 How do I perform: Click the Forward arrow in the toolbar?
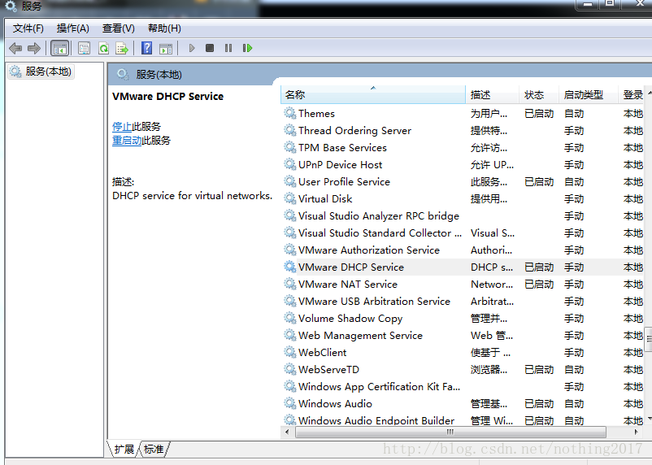tap(33, 48)
